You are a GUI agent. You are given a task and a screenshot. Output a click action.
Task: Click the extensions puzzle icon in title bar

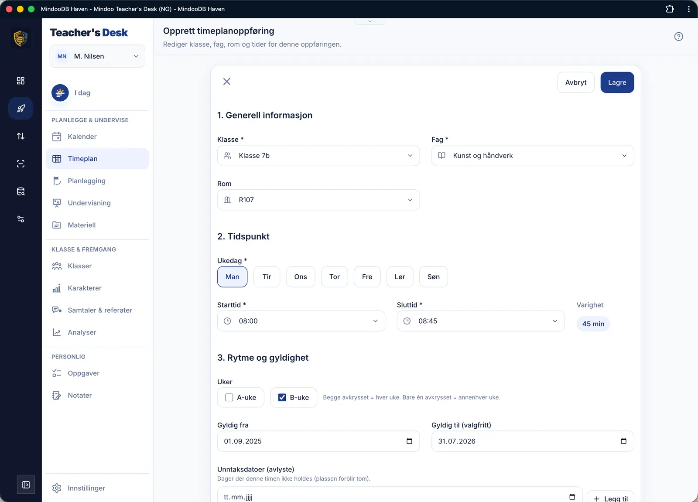[x=670, y=9]
